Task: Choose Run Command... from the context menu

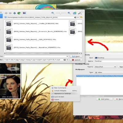Action: click(65, 88)
